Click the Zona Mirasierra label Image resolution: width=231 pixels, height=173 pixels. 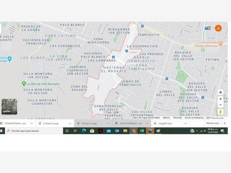click(x=98, y=41)
